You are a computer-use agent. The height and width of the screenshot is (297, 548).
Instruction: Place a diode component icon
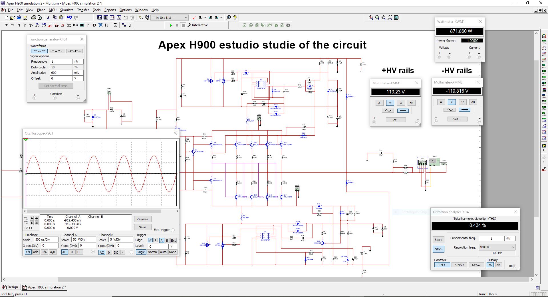[19, 25]
